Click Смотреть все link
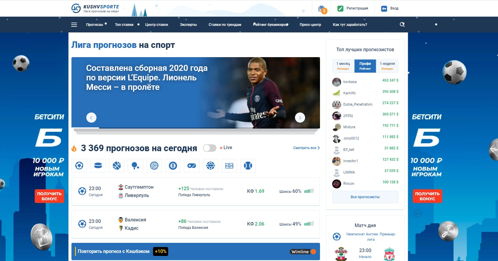This screenshot has height=261, width=498. [x=306, y=148]
